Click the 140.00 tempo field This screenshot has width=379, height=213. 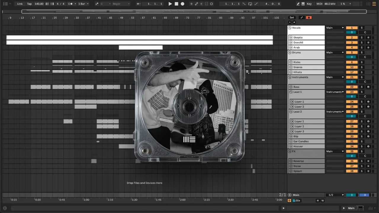click(x=39, y=4)
